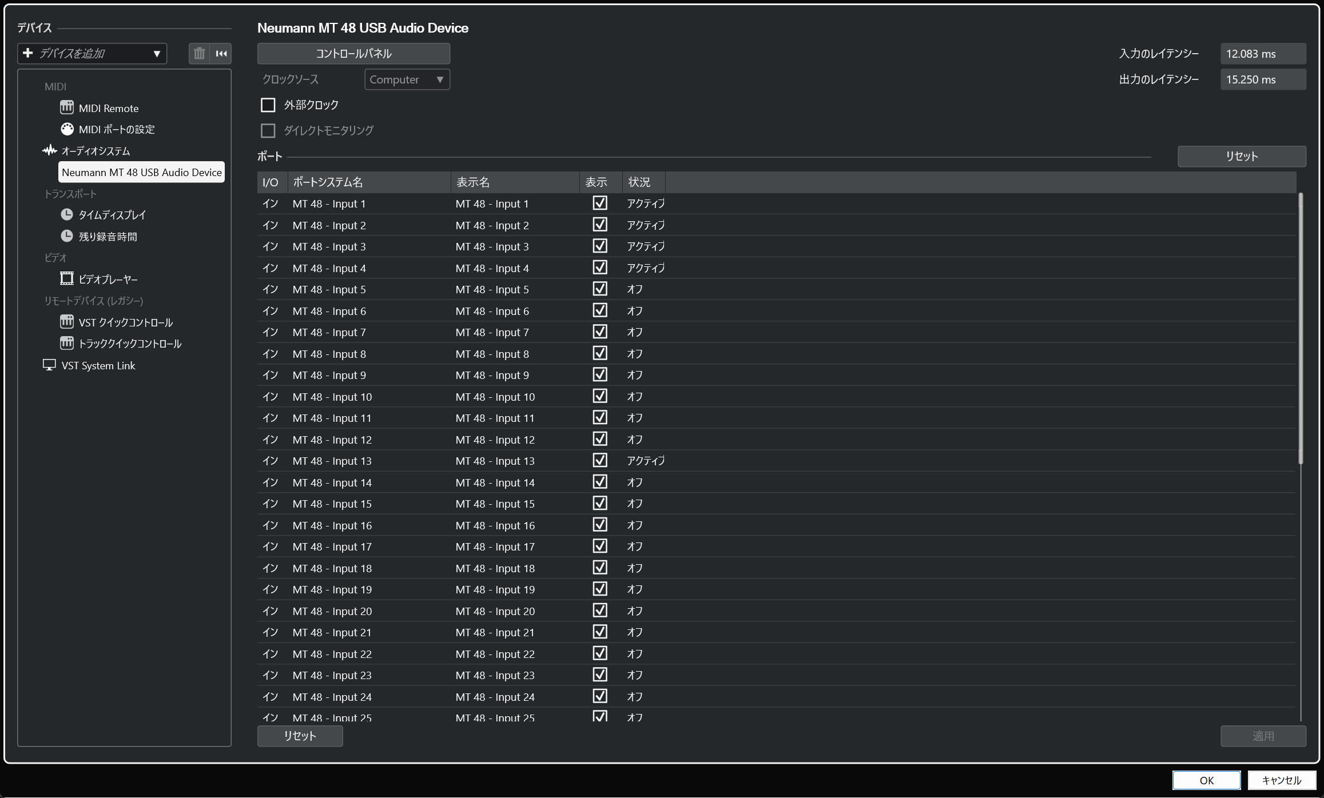Uncheck 表示 for MT 48 - Input 24
1324x798 pixels.
(x=600, y=696)
